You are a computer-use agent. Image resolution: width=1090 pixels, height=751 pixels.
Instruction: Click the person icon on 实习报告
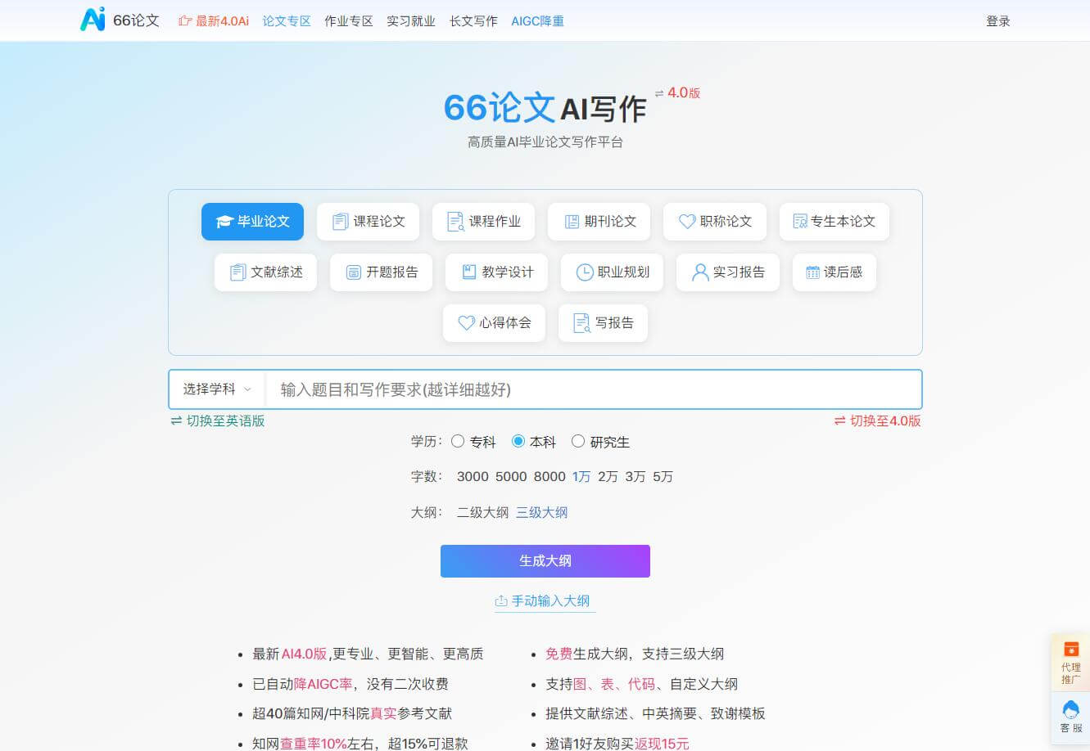[x=700, y=272]
